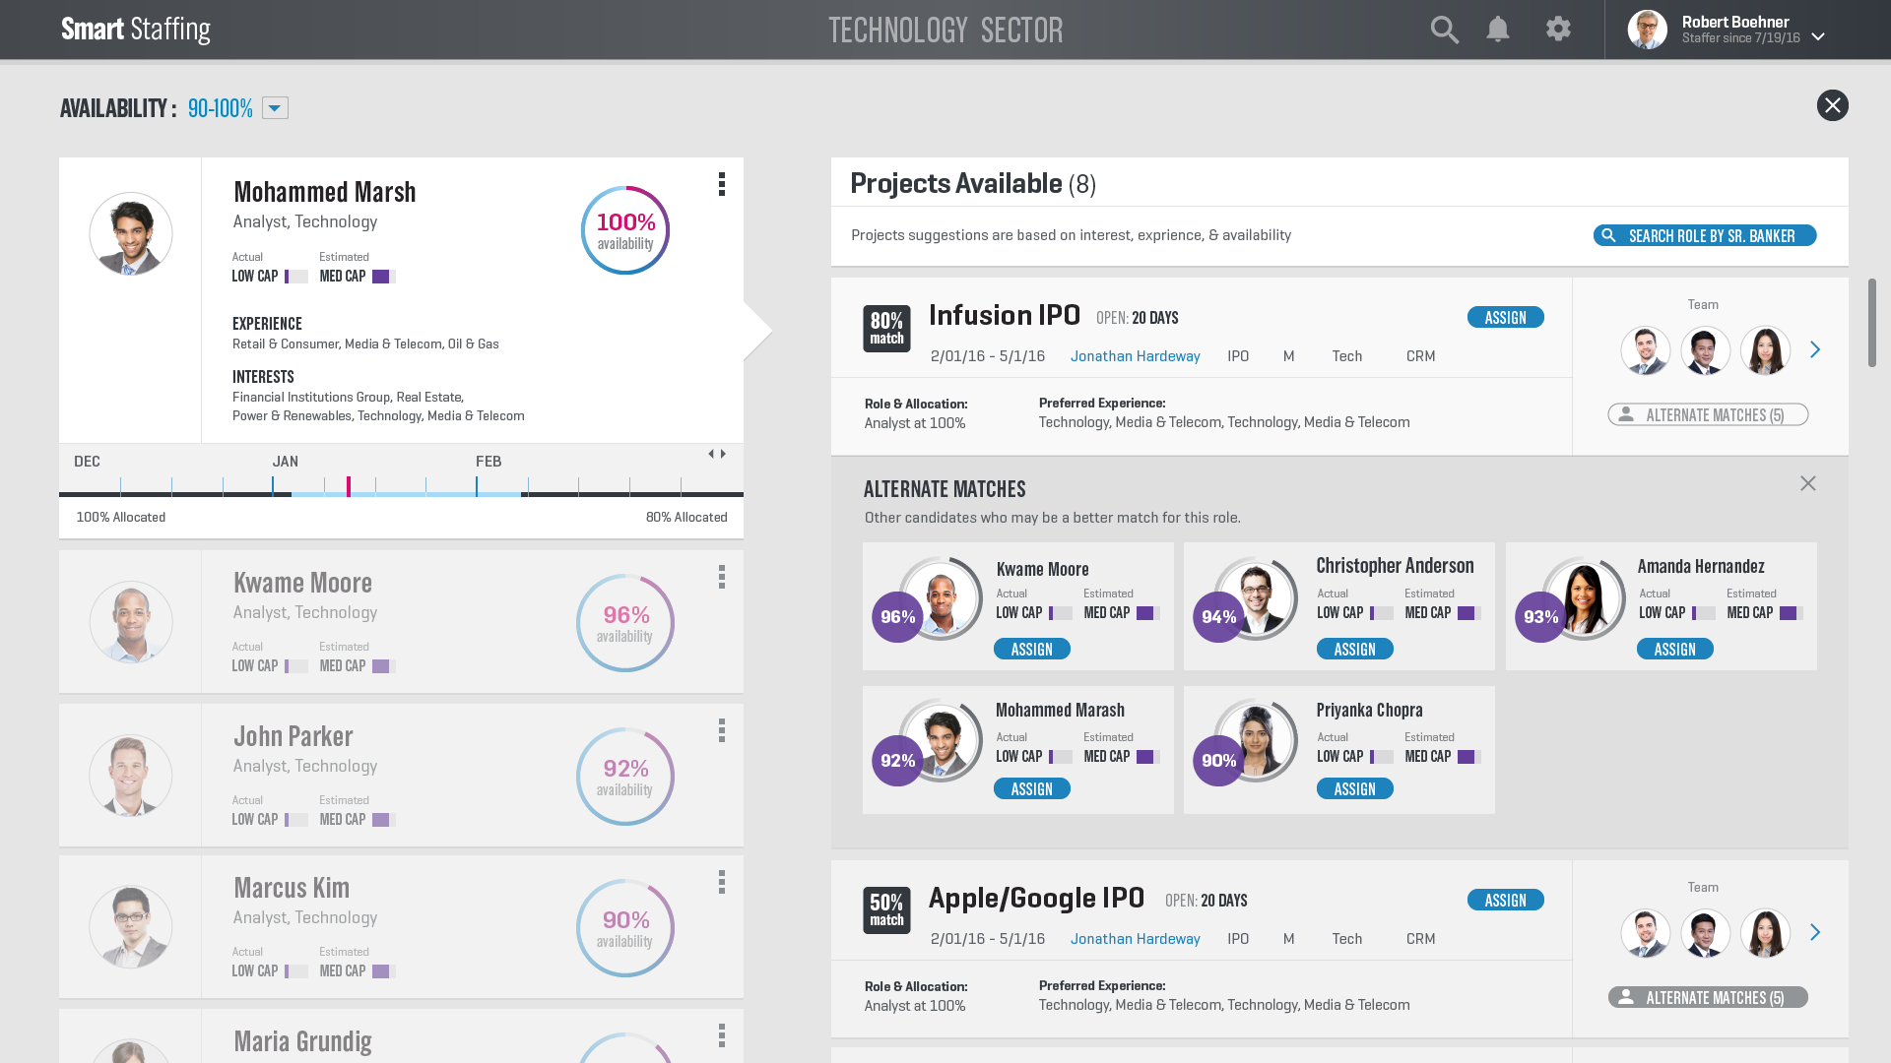Open Kwame Moore options menu dots
1891x1063 pixels.
(x=722, y=577)
